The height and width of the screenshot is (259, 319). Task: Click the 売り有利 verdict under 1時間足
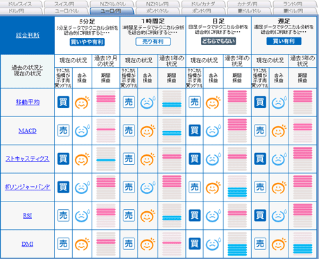(153, 42)
